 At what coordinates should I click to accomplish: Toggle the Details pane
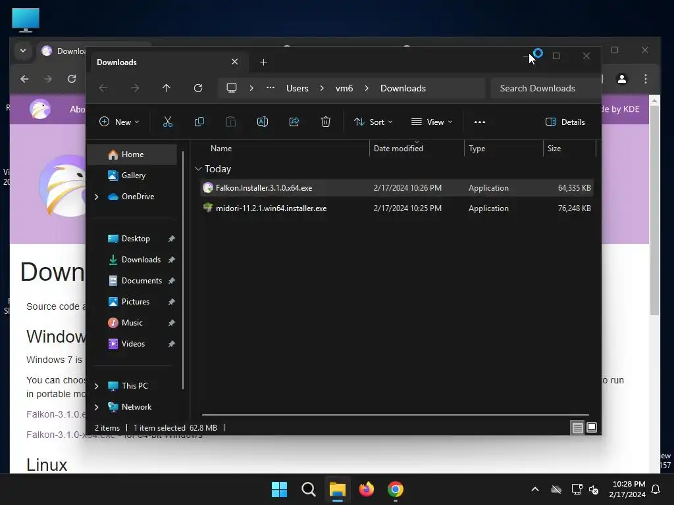[x=565, y=122]
